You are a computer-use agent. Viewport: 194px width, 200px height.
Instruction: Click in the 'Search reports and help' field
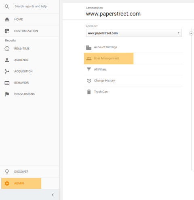(x=31, y=6)
